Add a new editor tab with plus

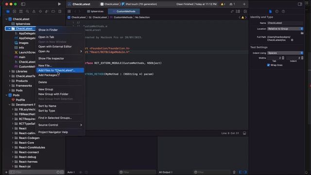point(244,4)
